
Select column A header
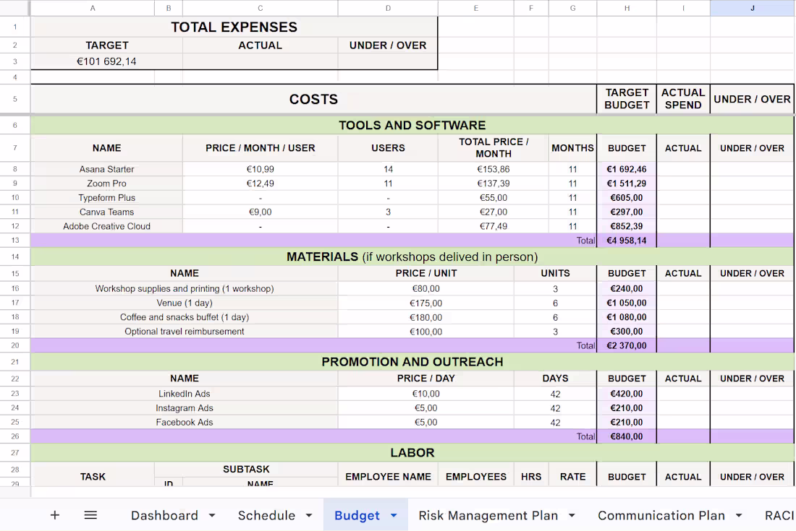[93, 8]
